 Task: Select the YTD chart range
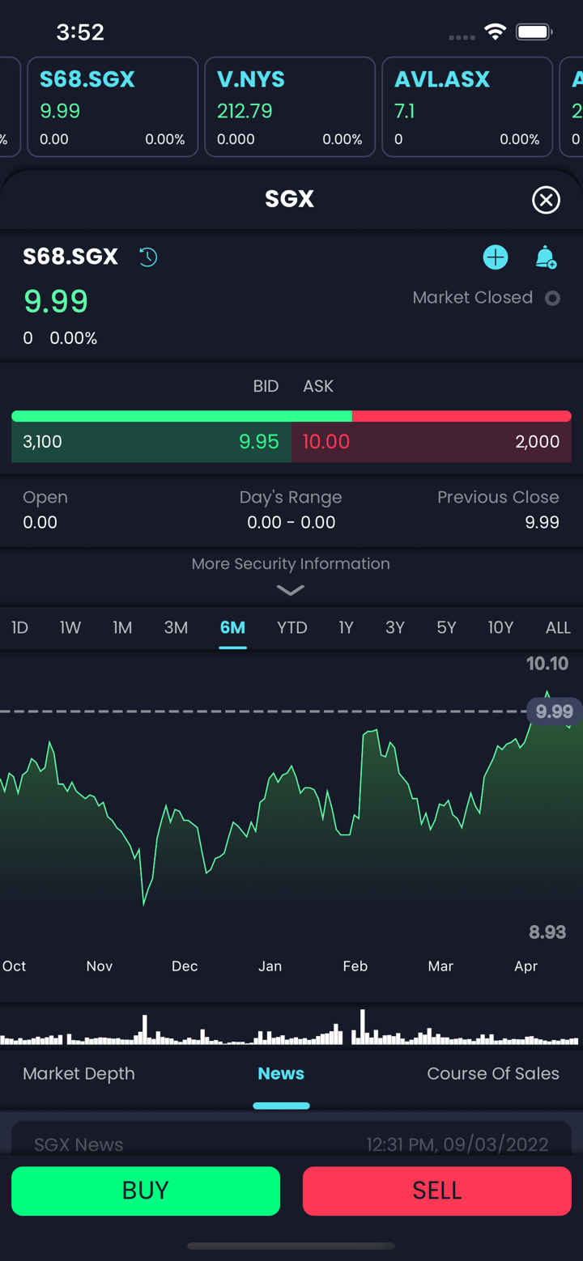(x=292, y=627)
